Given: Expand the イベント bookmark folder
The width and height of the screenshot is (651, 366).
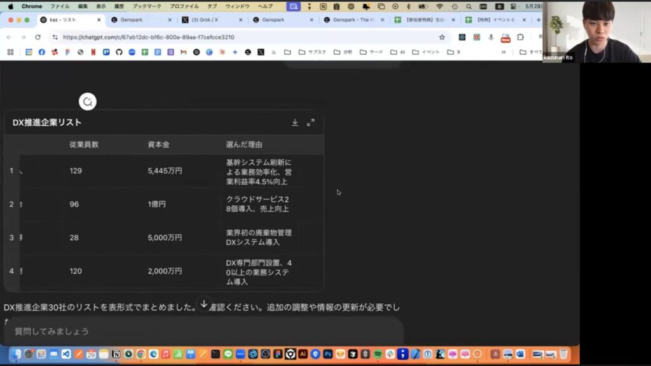Looking at the screenshot, I should 426,52.
